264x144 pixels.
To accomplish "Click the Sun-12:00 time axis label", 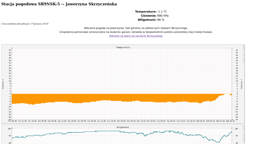I will pos(101,121).
